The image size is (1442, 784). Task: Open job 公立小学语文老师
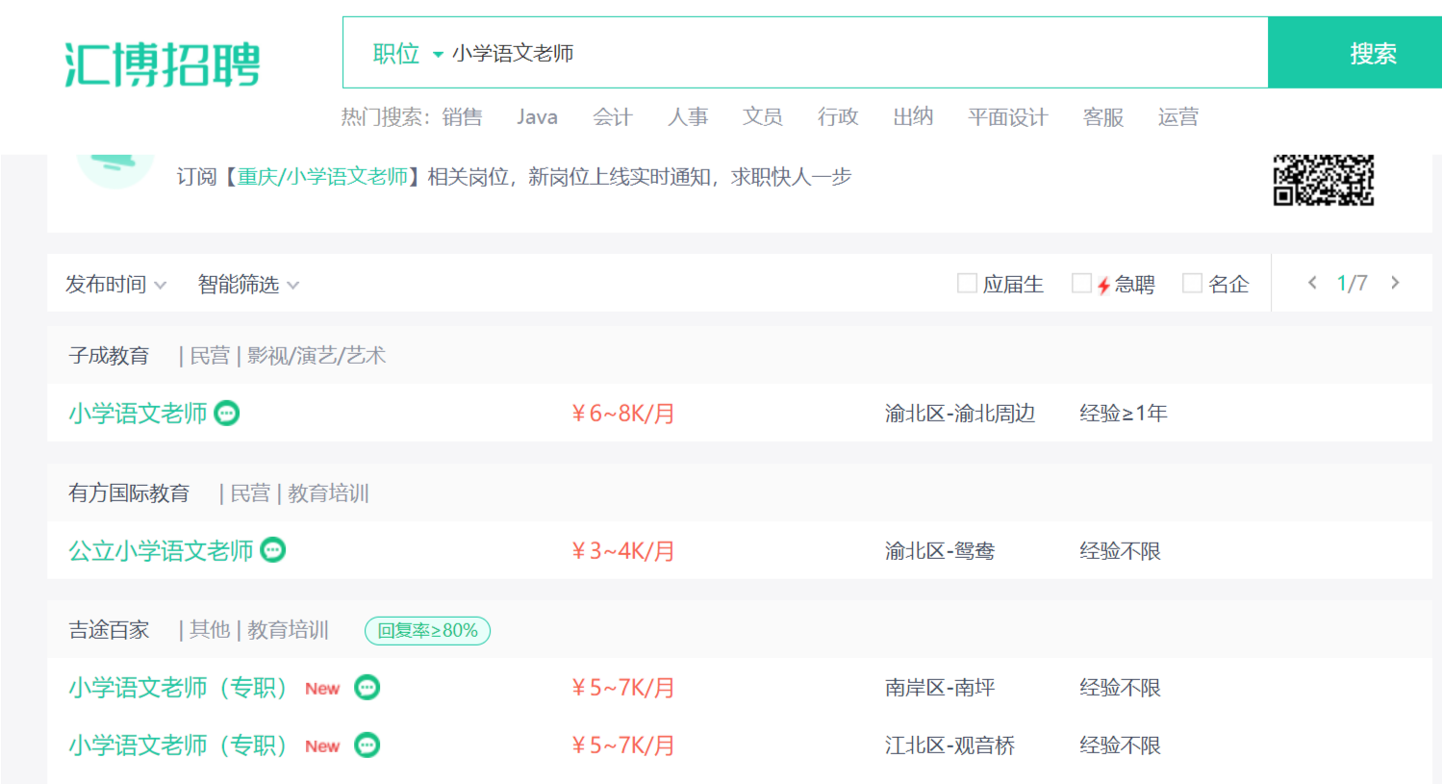tap(161, 550)
